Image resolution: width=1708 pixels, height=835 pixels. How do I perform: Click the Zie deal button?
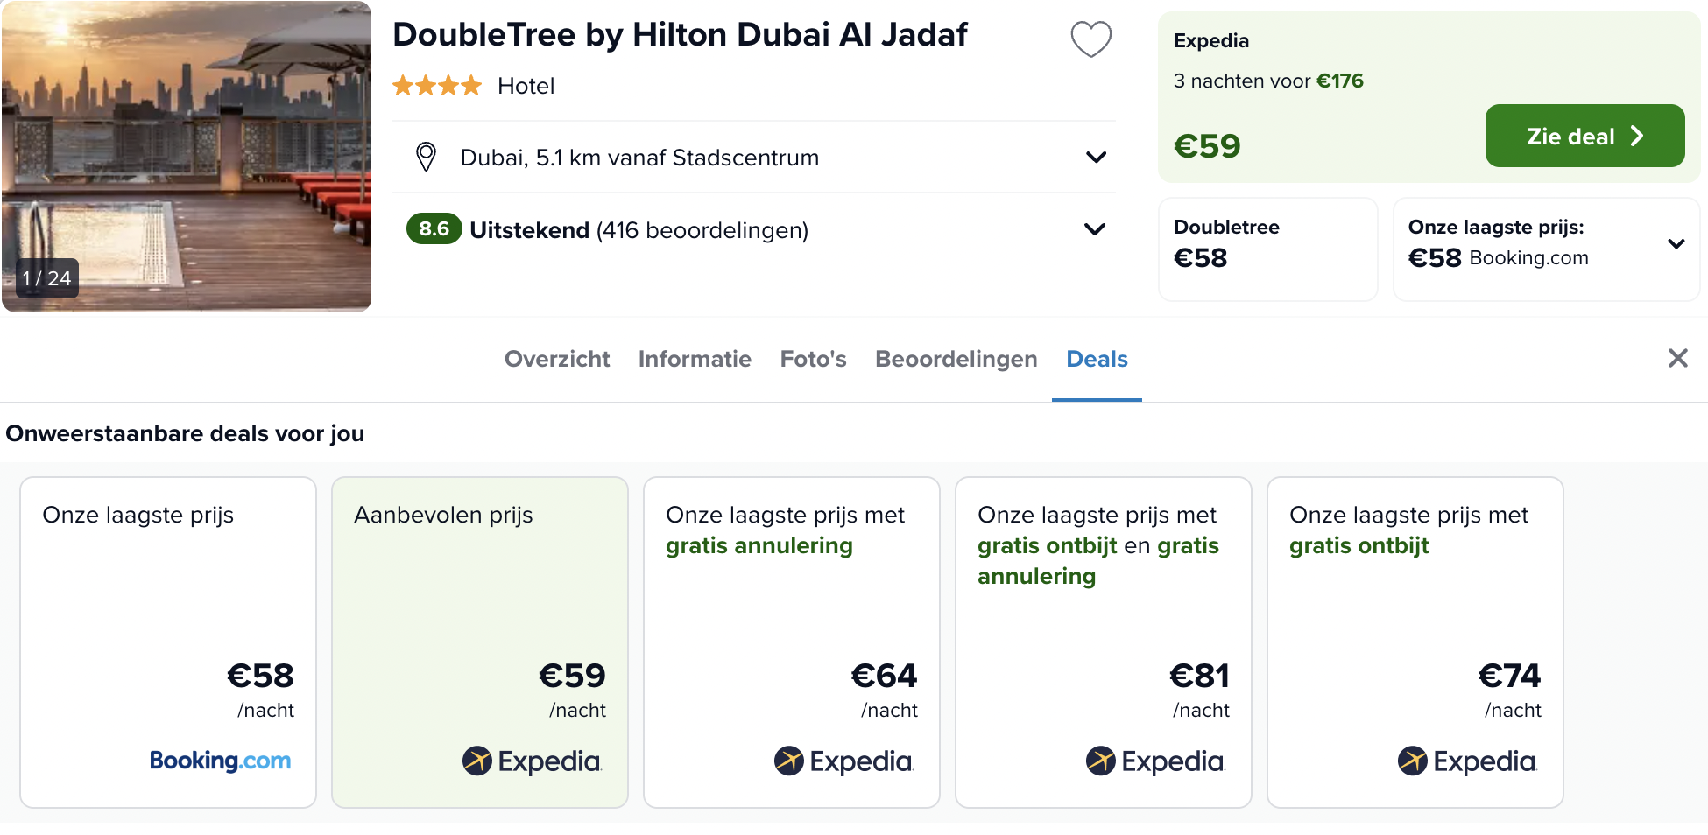point(1584,136)
